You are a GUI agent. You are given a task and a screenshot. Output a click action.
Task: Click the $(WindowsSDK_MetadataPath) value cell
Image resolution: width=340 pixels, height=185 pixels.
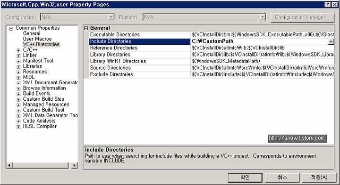263,61
